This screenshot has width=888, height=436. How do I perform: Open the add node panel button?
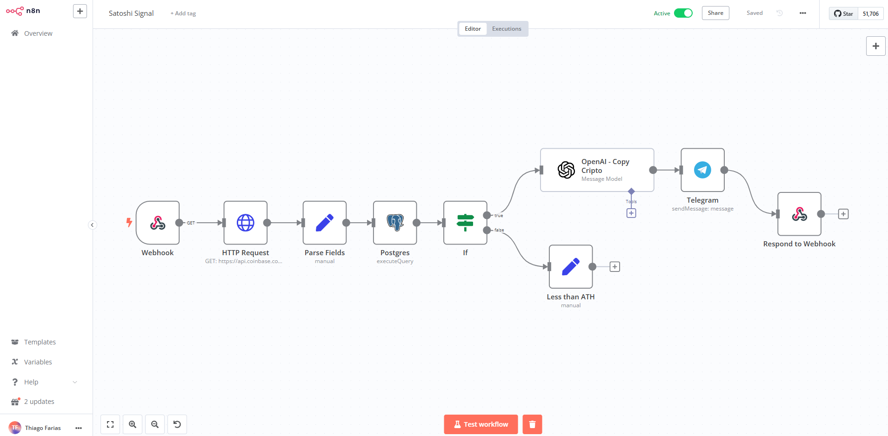[876, 46]
